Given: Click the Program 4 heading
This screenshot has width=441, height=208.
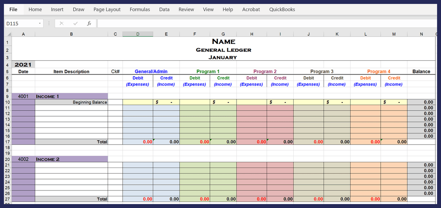Looking at the screenshot, I should [379, 71].
